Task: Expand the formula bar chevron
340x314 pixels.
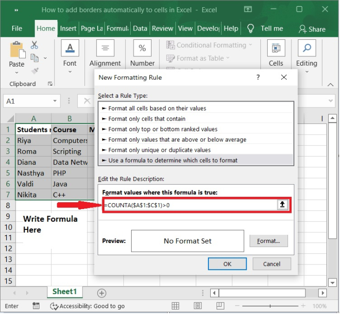Action: (x=330, y=101)
